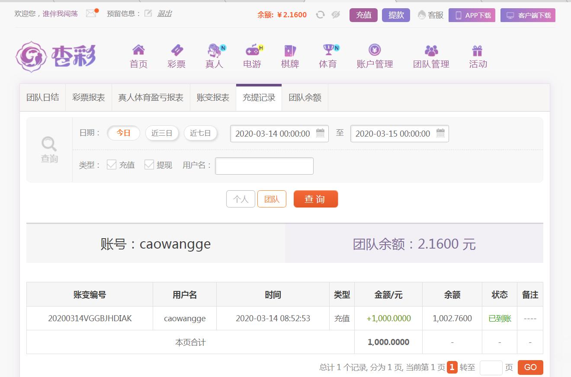Screen dimensions: 571x377
Task: Click the 杏彩 site logo
Action: tap(56, 56)
